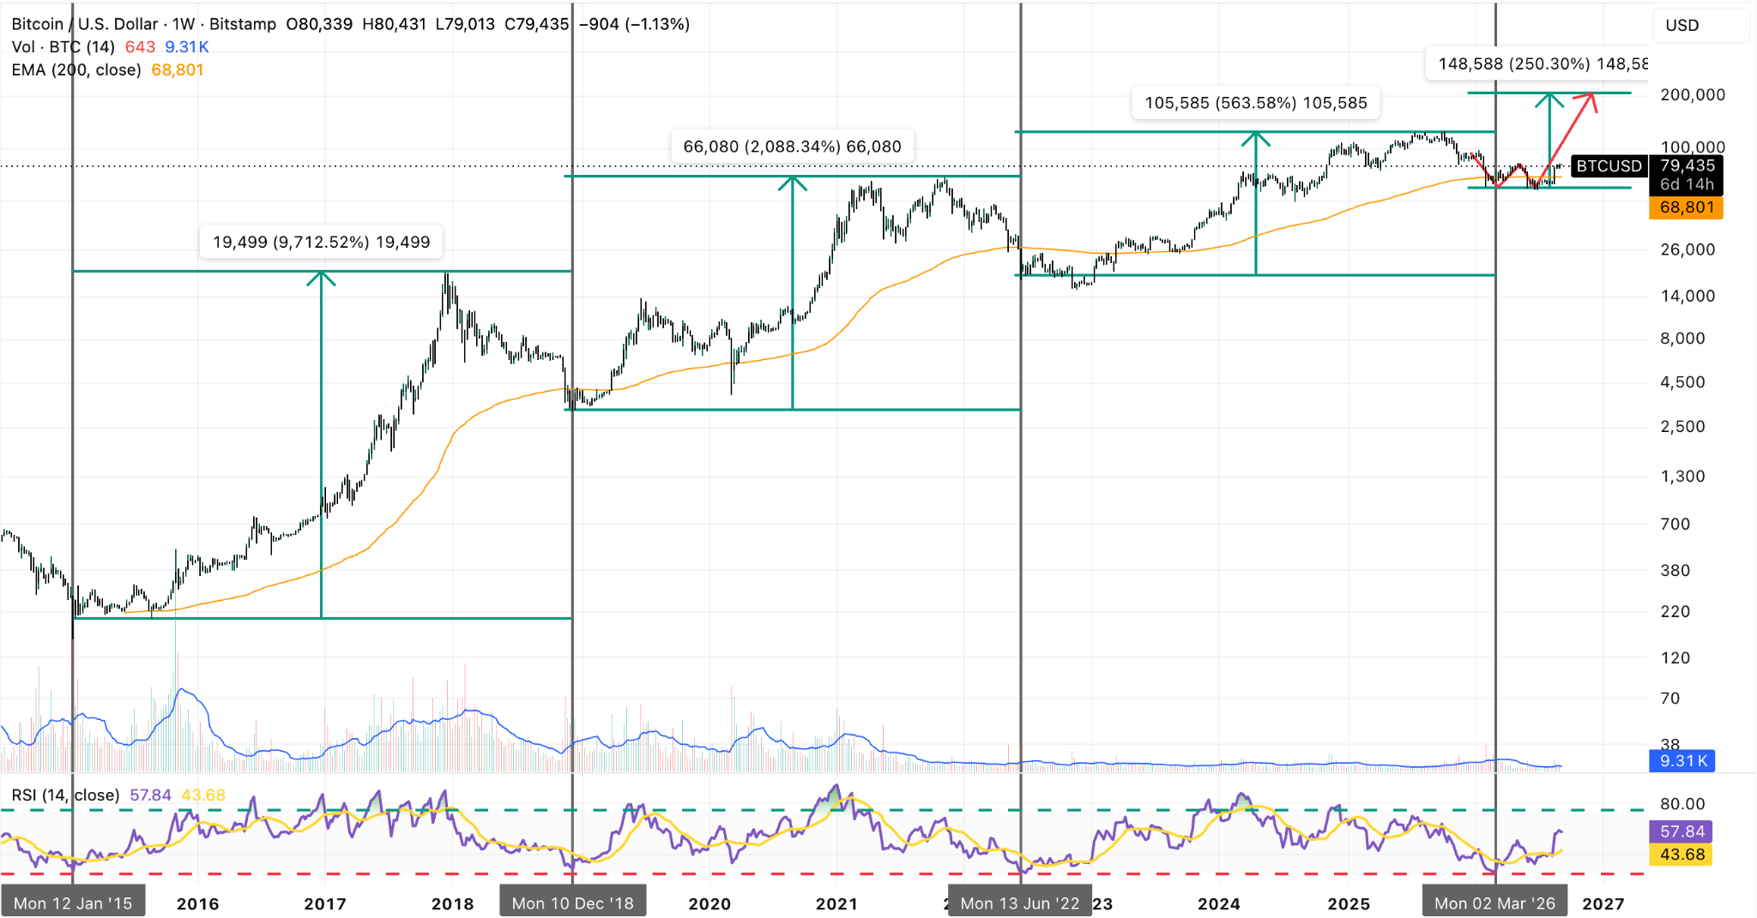The height and width of the screenshot is (918, 1757).
Task: Click the 2027 label on time axis
Action: click(x=1603, y=903)
